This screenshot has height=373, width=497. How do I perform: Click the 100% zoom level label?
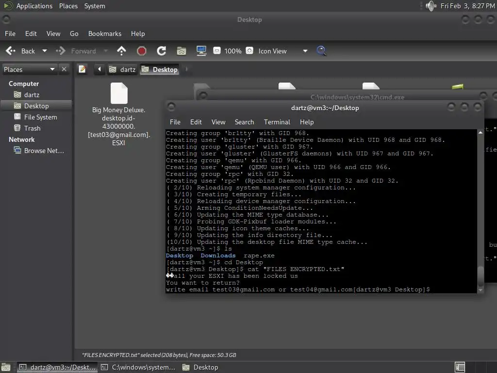pyautogui.click(x=233, y=51)
